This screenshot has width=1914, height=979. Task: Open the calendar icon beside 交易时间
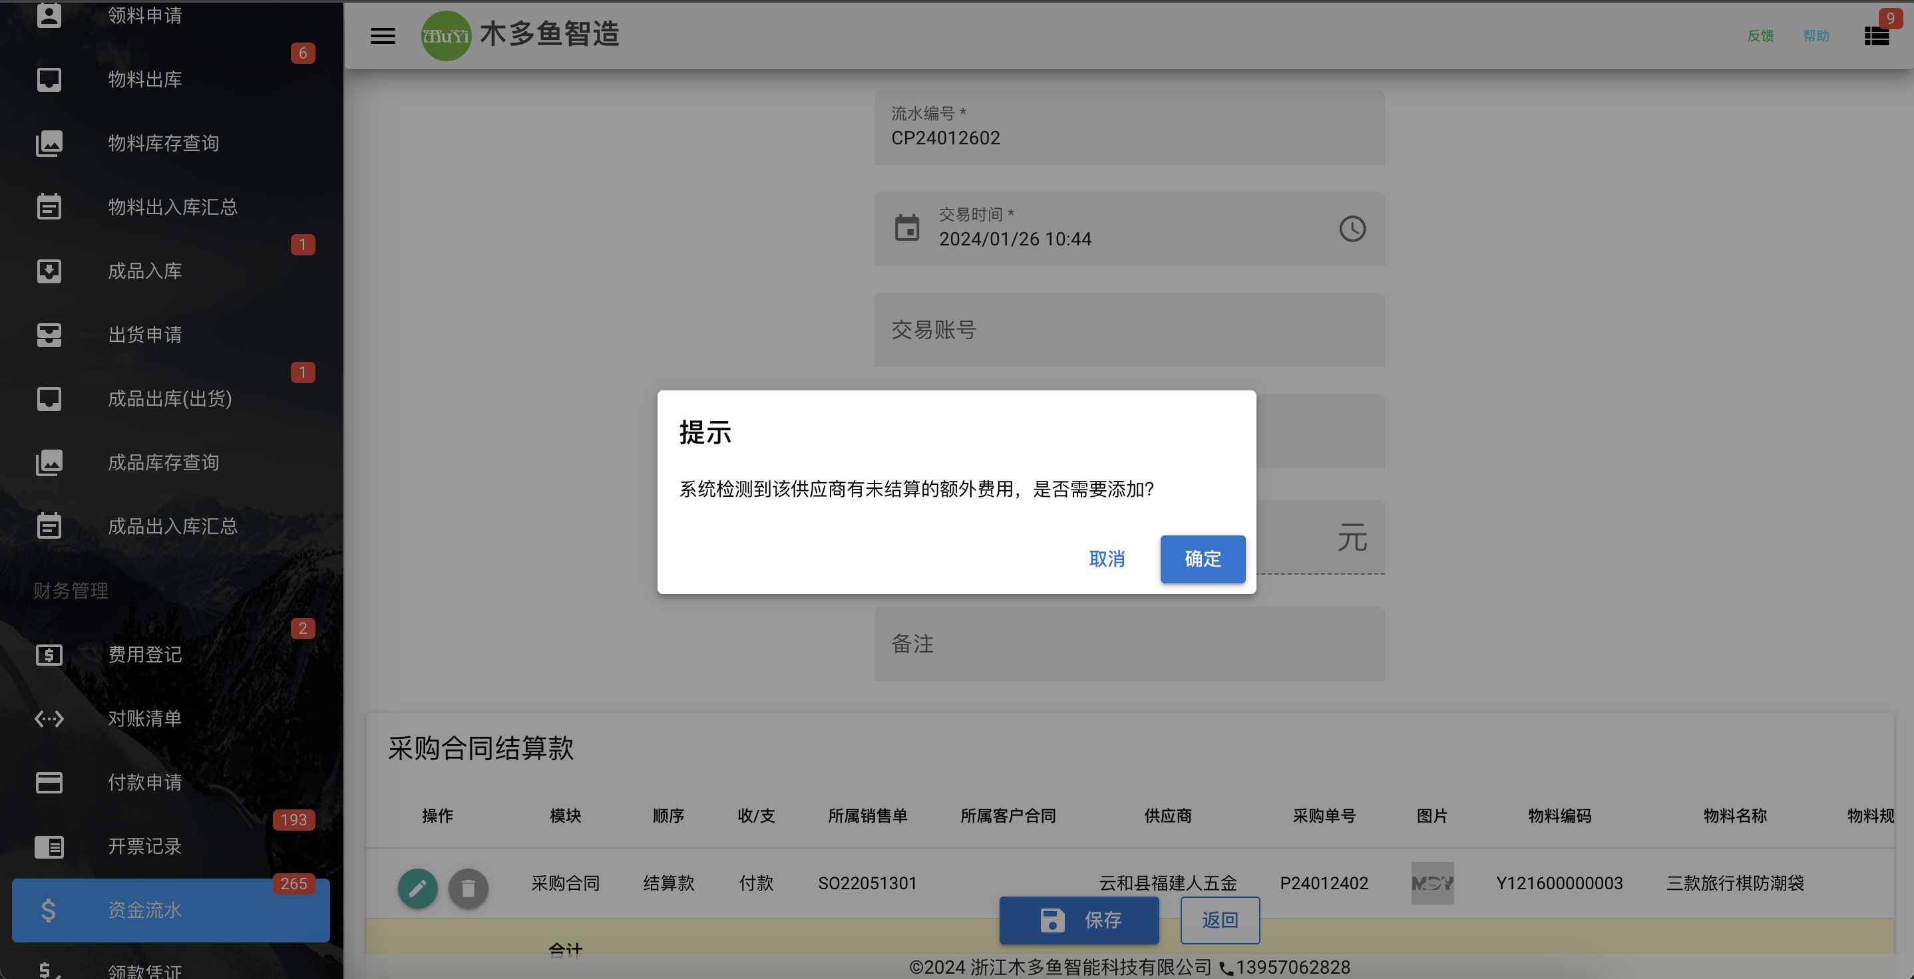906,228
